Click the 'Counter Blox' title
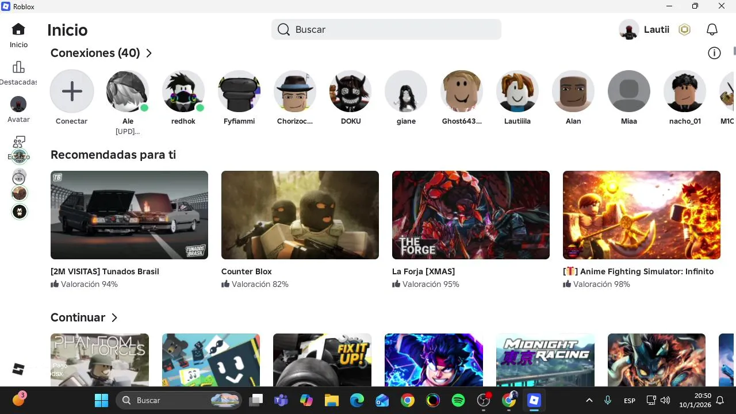This screenshot has height=414, width=736. pyautogui.click(x=246, y=271)
